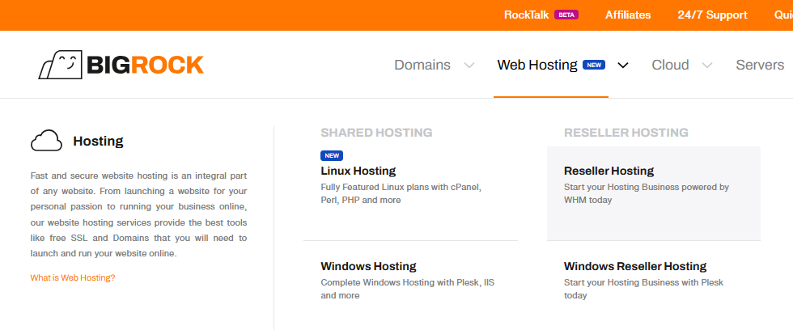
Task: Collapse the Web Hosting menu chevron
Action: [x=623, y=66]
